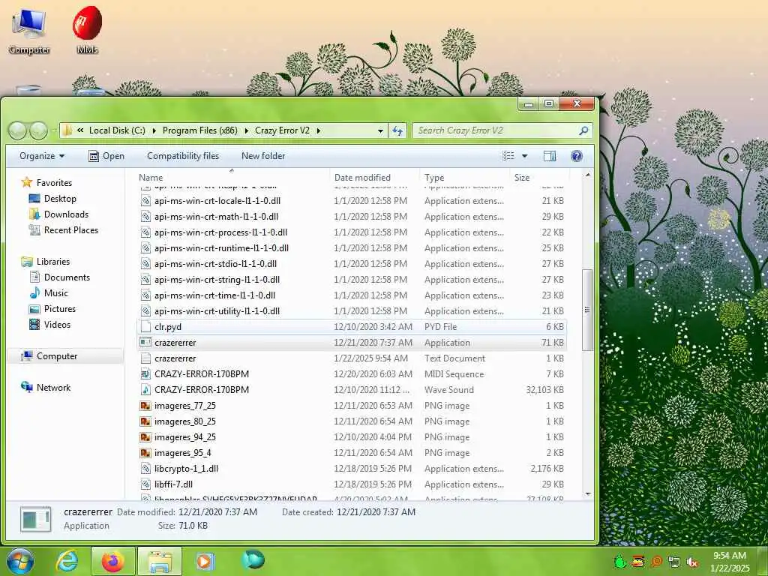Go forward with the Forward arrow
The image size is (768, 576).
tap(39, 130)
